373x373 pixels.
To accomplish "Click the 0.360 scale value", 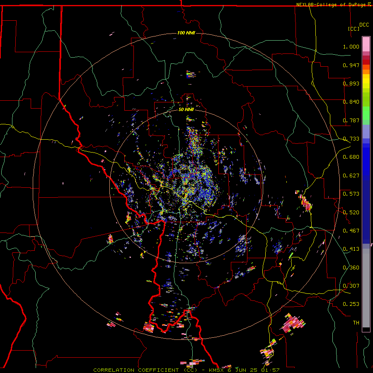I will (x=351, y=268).
